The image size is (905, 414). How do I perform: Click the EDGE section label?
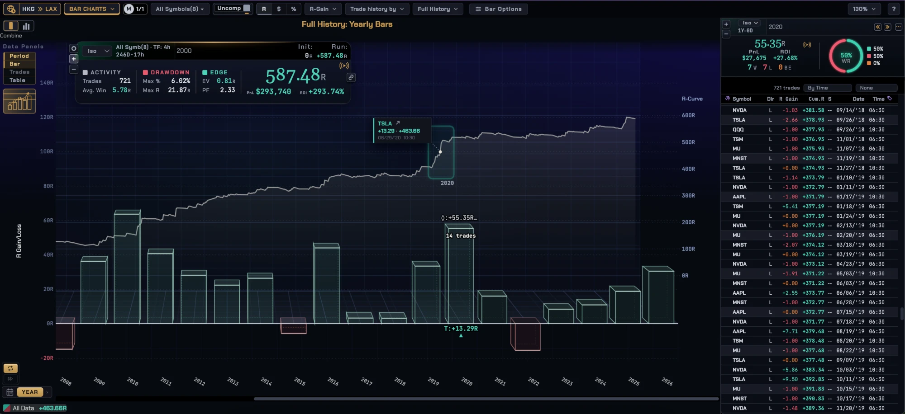click(219, 72)
